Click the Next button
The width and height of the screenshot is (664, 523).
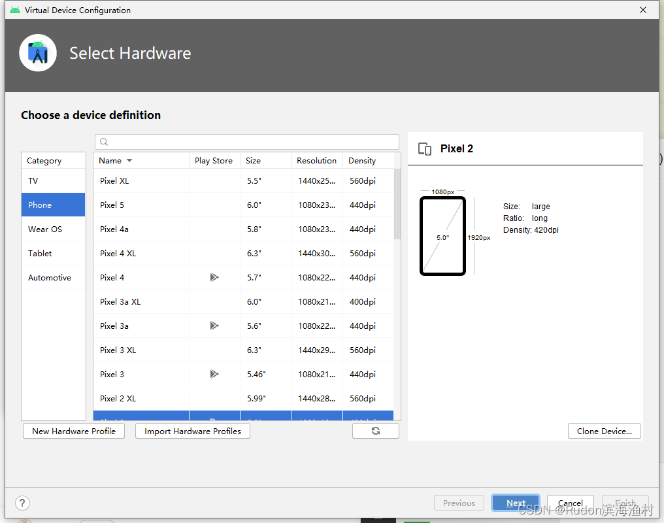(516, 503)
